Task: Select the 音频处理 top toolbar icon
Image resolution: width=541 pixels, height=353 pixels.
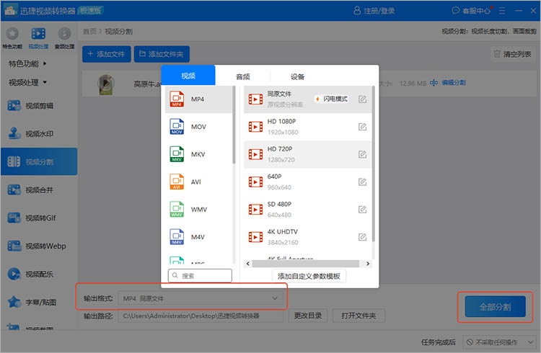Action: [x=64, y=38]
